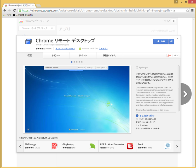The height and width of the screenshot is (168, 196).
Task: Click the PDF To Word Converter red icon
Action: point(130,146)
